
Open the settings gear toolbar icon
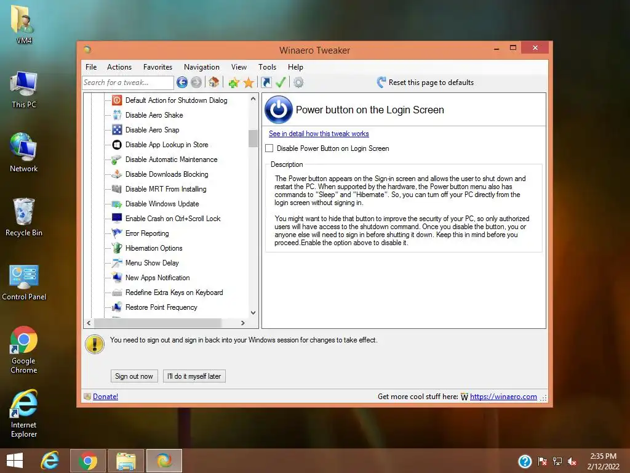point(298,83)
